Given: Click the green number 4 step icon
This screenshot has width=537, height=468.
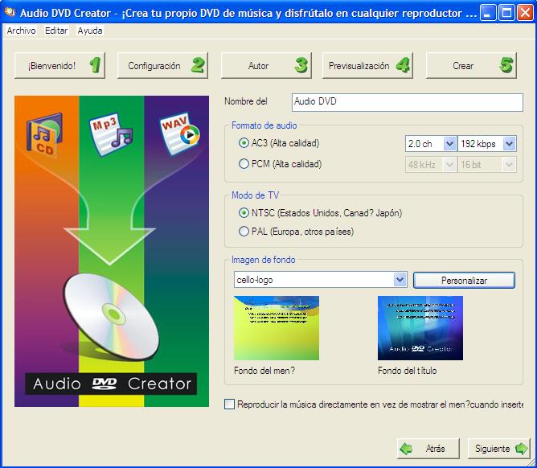Looking at the screenshot, I should tap(403, 65).
